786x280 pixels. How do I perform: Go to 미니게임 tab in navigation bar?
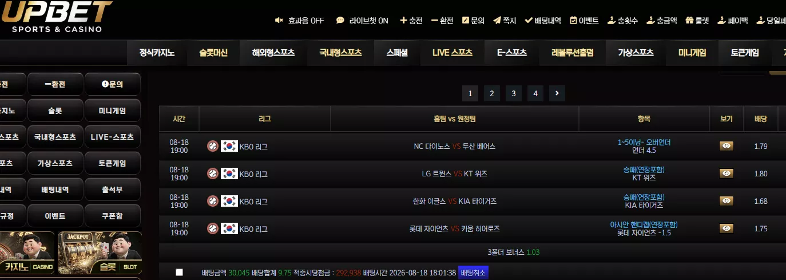[692, 53]
